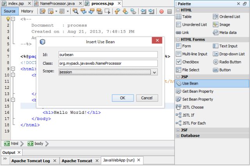Click Find Previous Occurrence icon
250x166 pixels.
(x=83, y=11)
